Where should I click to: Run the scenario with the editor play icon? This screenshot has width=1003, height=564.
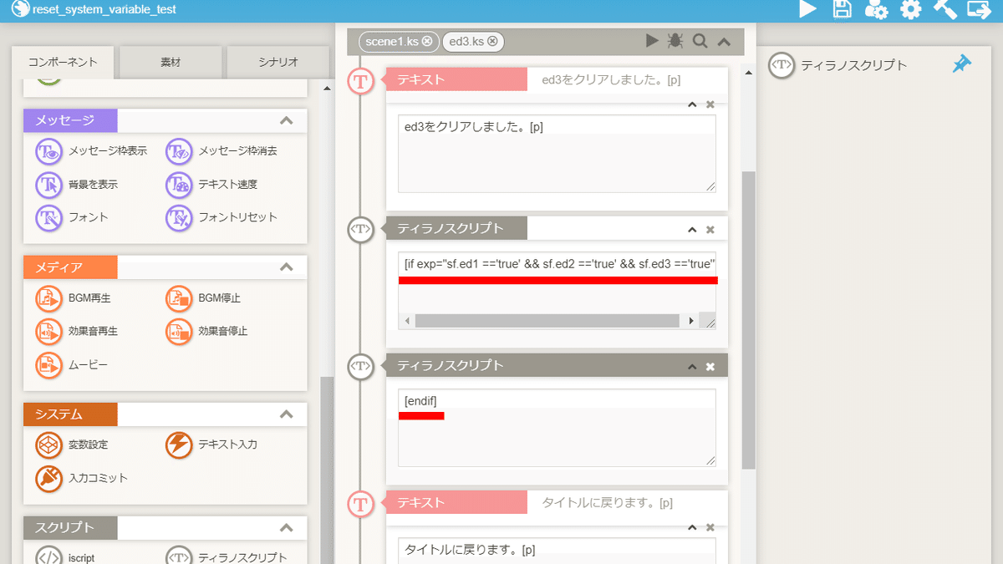pos(652,40)
